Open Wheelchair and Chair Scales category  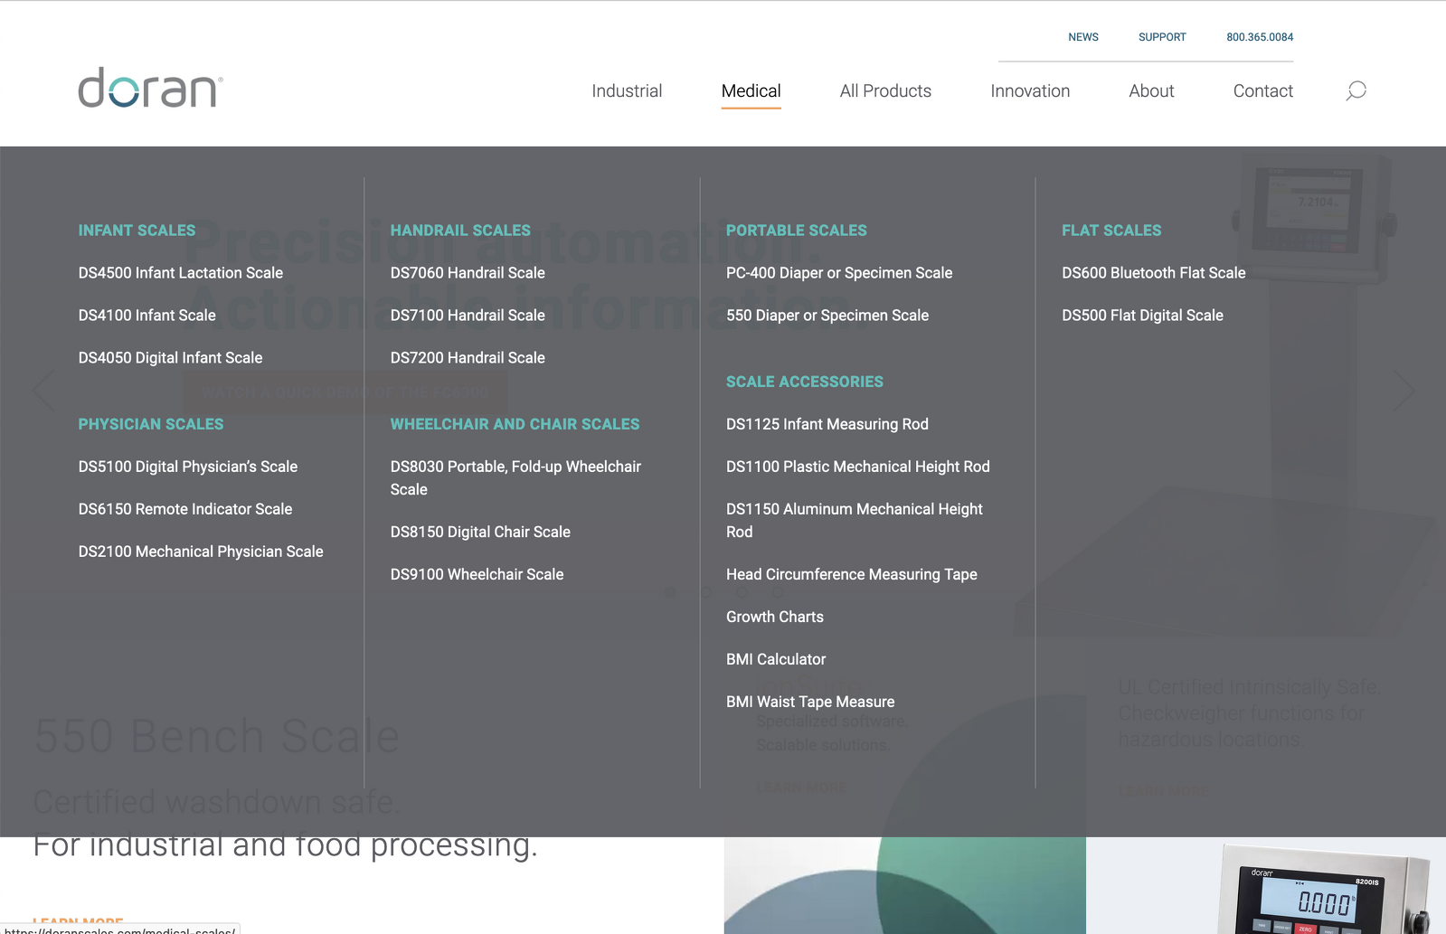[515, 424]
